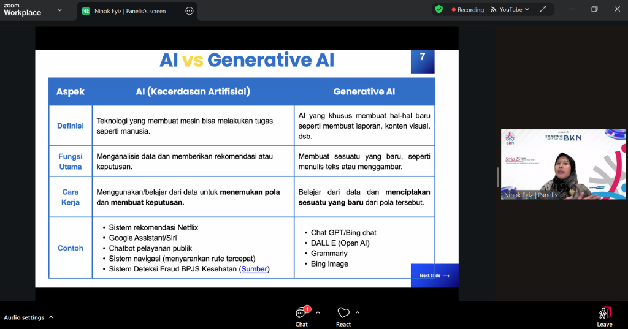The width and height of the screenshot is (628, 329).
Task: Click 'Google Assistant/Siri' bullet
Action: click(x=143, y=238)
